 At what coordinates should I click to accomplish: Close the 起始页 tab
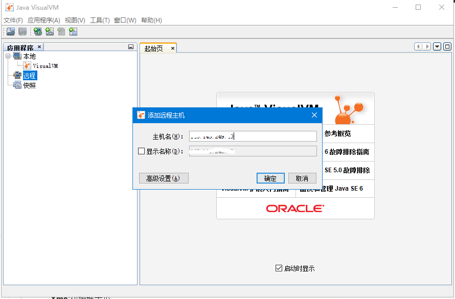pos(173,49)
